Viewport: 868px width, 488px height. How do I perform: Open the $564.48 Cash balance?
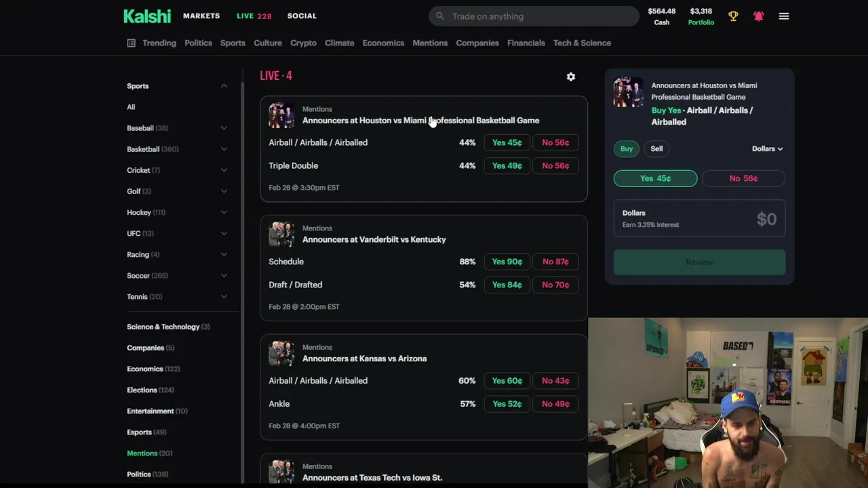click(662, 16)
